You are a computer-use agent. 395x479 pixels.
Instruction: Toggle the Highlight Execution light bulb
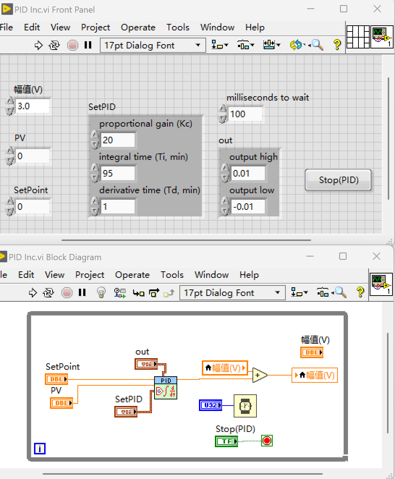coord(101,293)
